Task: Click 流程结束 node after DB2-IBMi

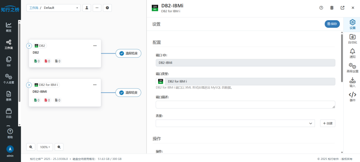Action: pos(128,93)
